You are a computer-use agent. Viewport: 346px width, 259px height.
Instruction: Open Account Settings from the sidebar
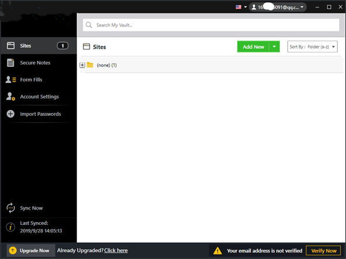(x=39, y=97)
